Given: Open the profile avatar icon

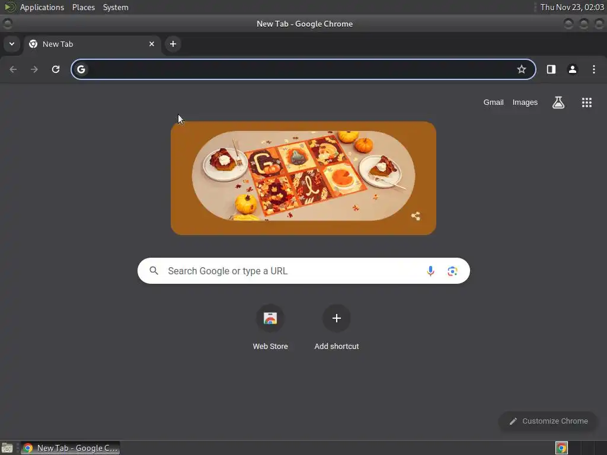Looking at the screenshot, I should click(x=573, y=69).
